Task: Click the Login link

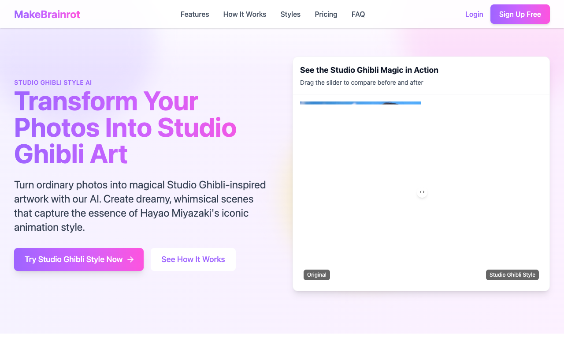Action: click(x=474, y=14)
